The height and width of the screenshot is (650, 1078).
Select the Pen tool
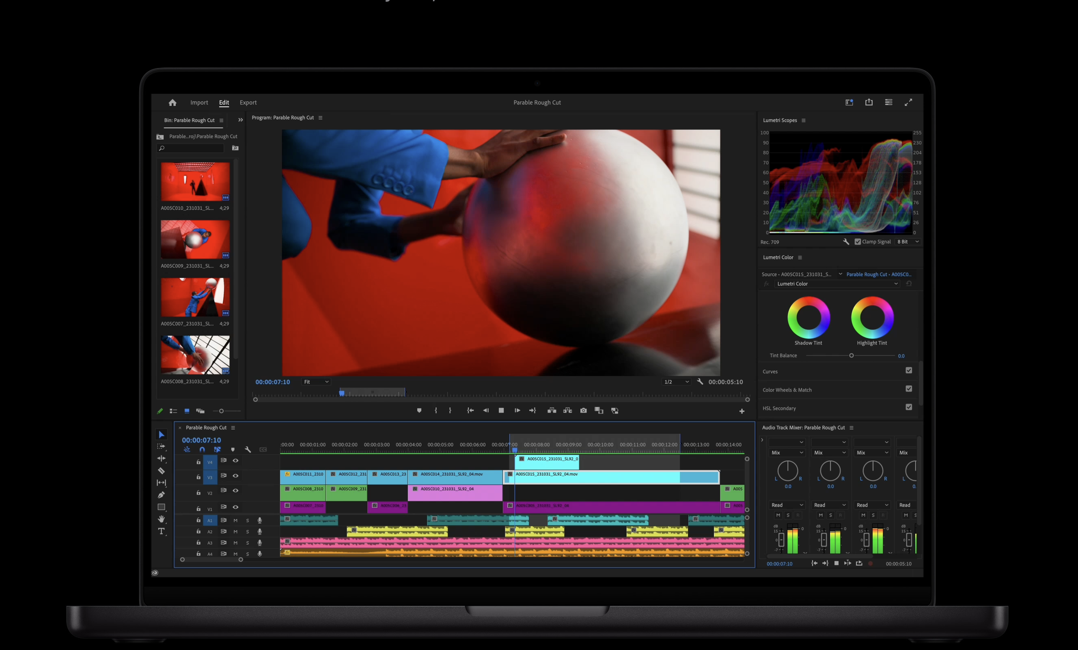coord(161,495)
